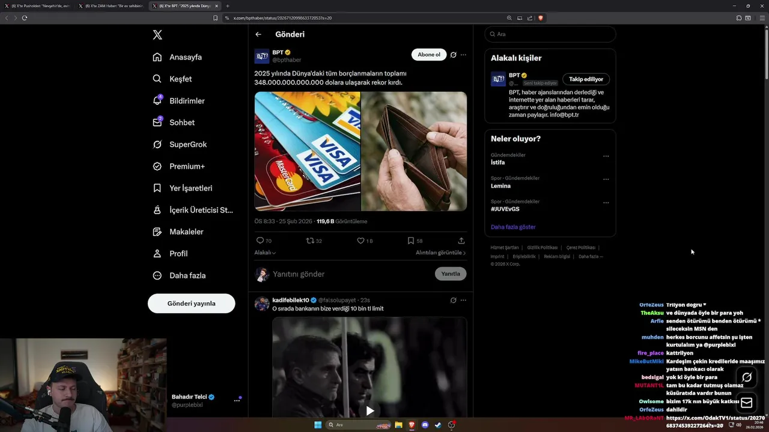
Task: Reload the page
Action: 25,18
